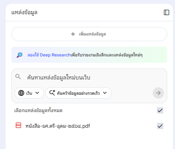Click the เลือกแหล่งข้อมูลทั้งหมด label
Screen dimensions: 175x149
38,110
